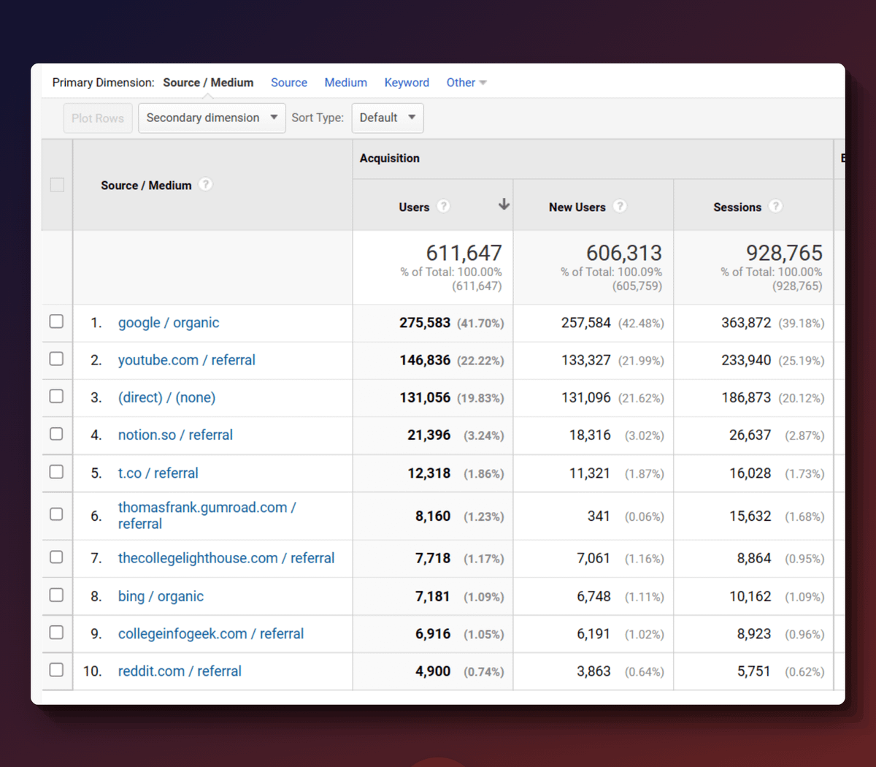This screenshot has width=876, height=767.
Task: Expand the Other primary dimension dropdown
Action: pyautogui.click(x=466, y=83)
